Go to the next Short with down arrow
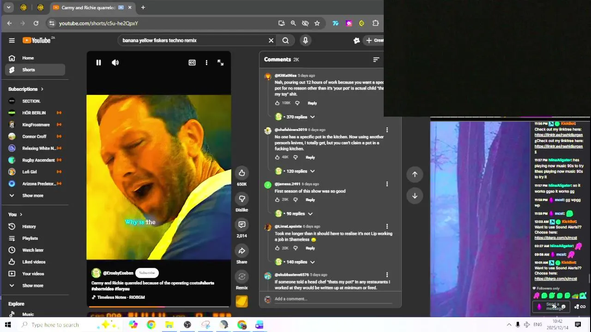The image size is (591, 332). tap(415, 196)
